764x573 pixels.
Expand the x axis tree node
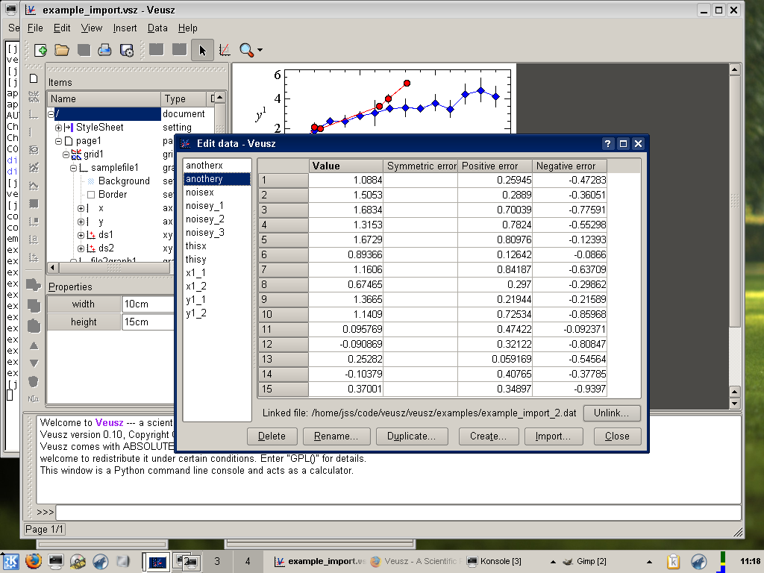(x=81, y=208)
